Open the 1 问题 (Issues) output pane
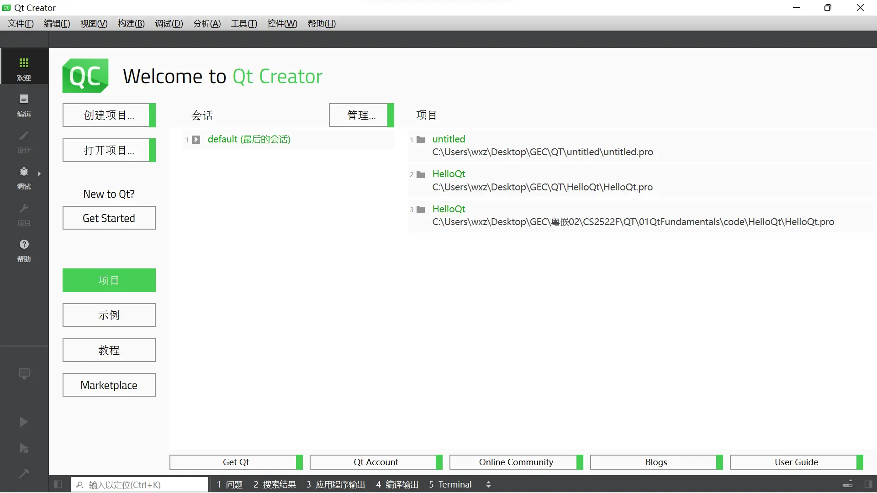This screenshot has width=877, height=493. coord(230,484)
